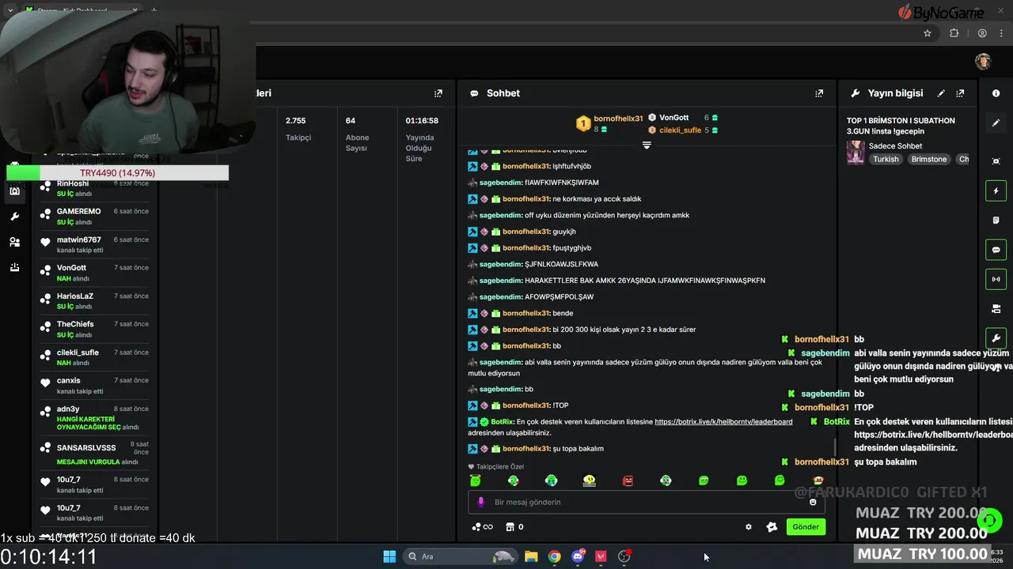Select the SANSARSLVSSS activity entry

tap(95, 453)
